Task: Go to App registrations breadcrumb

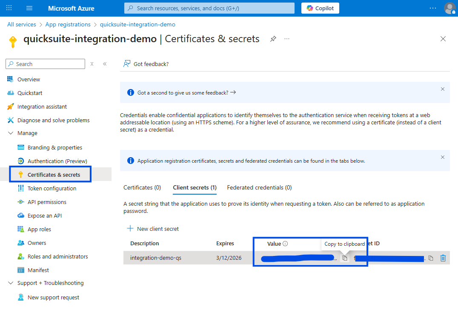Action: 68,25
